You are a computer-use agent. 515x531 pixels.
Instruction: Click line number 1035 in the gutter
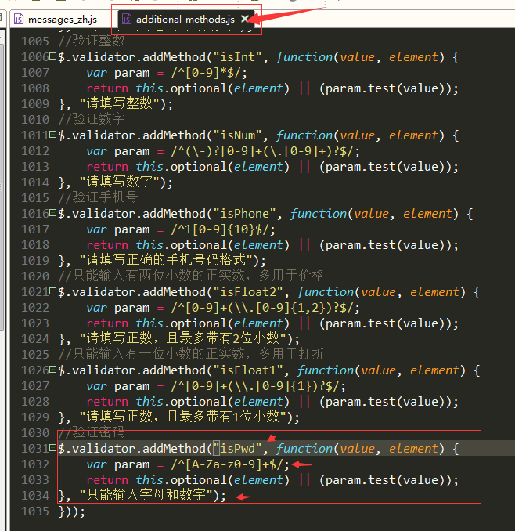(35, 511)
